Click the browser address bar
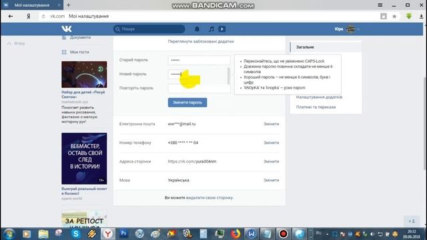This screenshot has height=240, width=427. [x=209, y=16]
